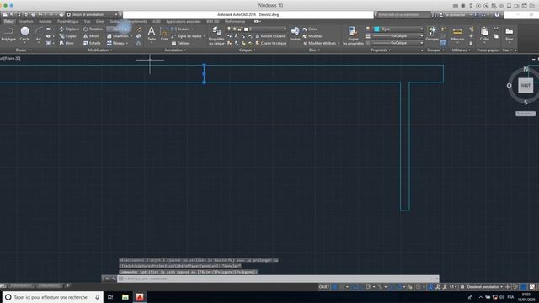Select the Cercle drawing tool
539x303 pixels.
[x=24, y=34]
